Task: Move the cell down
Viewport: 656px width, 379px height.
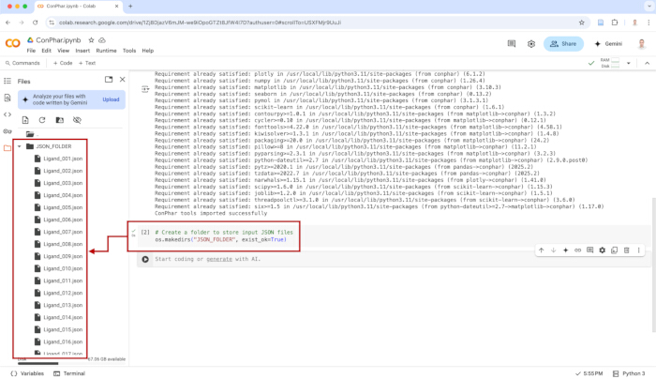Action: [x=553, y=250]
